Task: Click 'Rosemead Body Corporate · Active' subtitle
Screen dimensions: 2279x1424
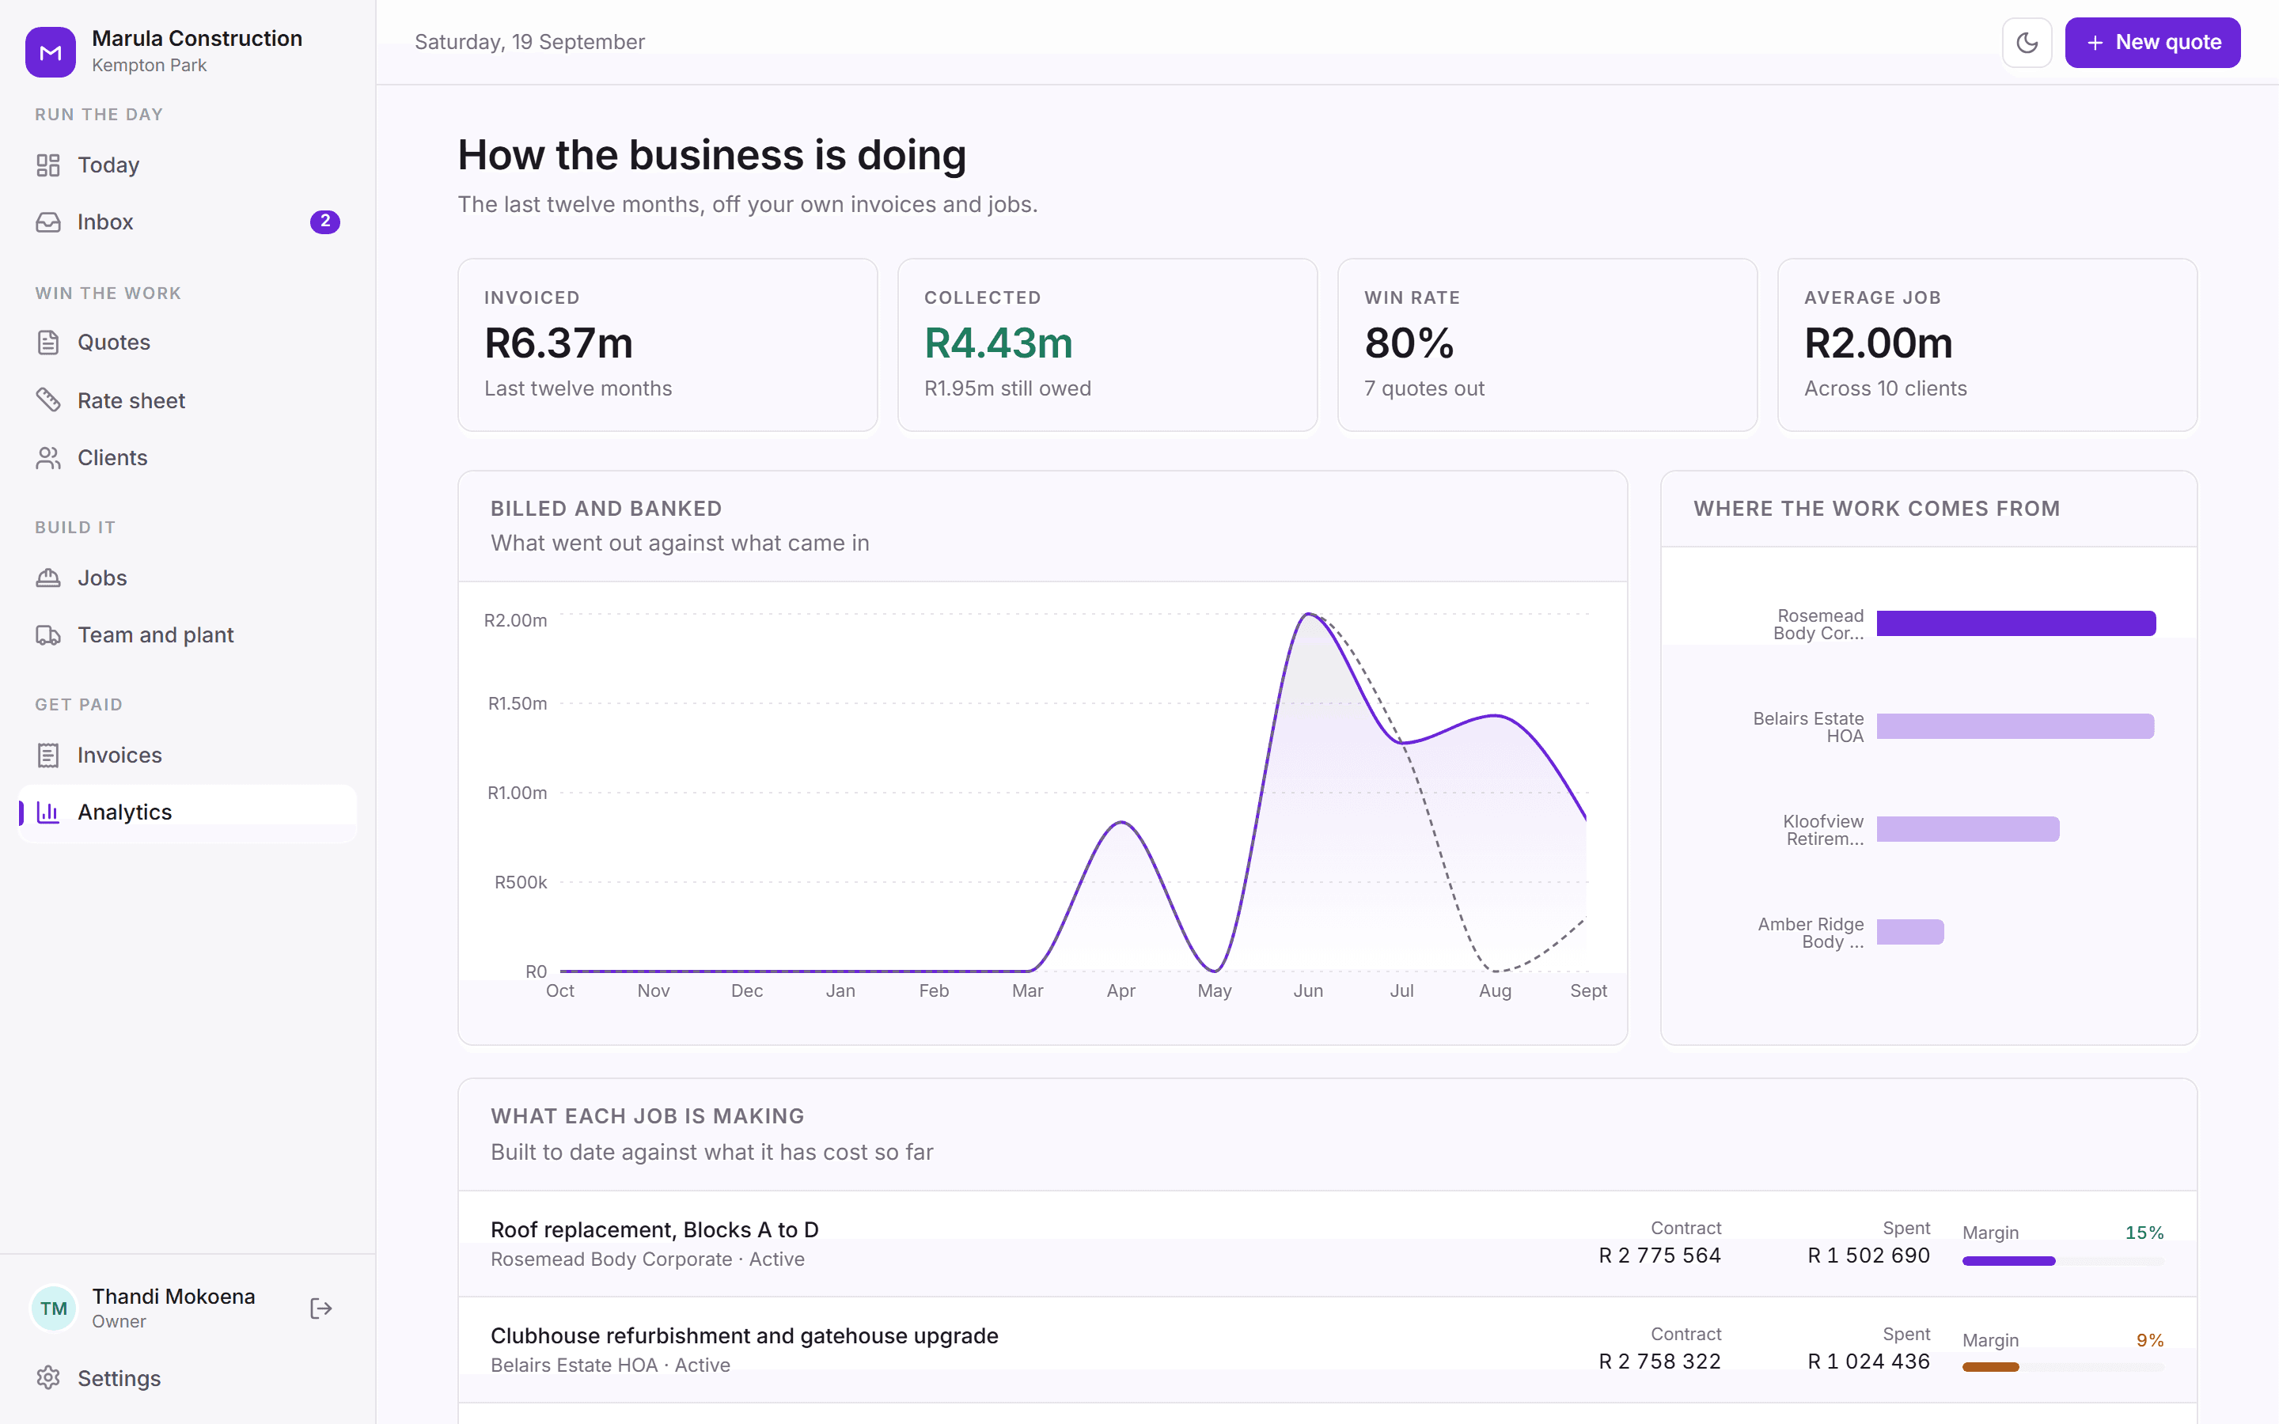Action: (x=648, y=1259)
